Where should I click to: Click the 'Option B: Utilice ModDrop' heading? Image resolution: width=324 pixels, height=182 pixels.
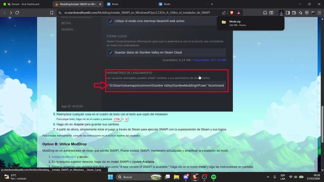pyautogui.click(x=64, y=144)
